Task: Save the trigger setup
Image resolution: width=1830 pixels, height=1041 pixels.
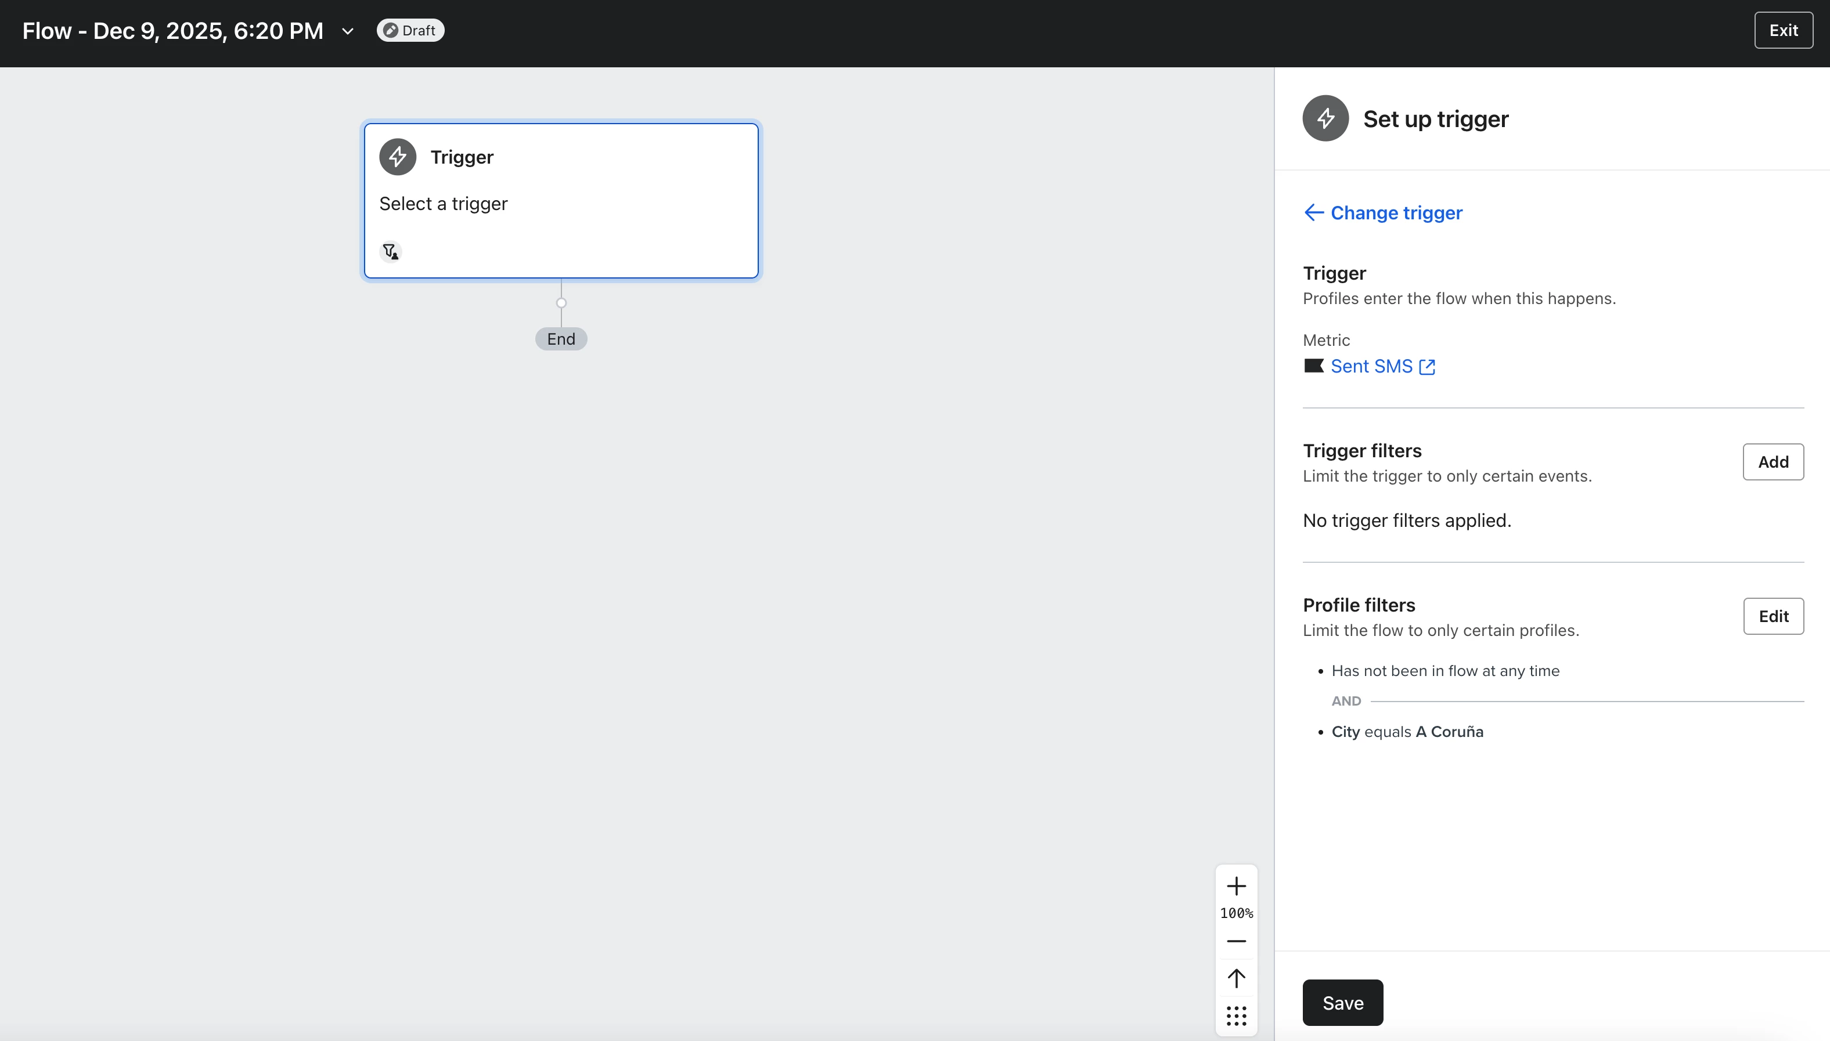Action: [1342, 1002]
